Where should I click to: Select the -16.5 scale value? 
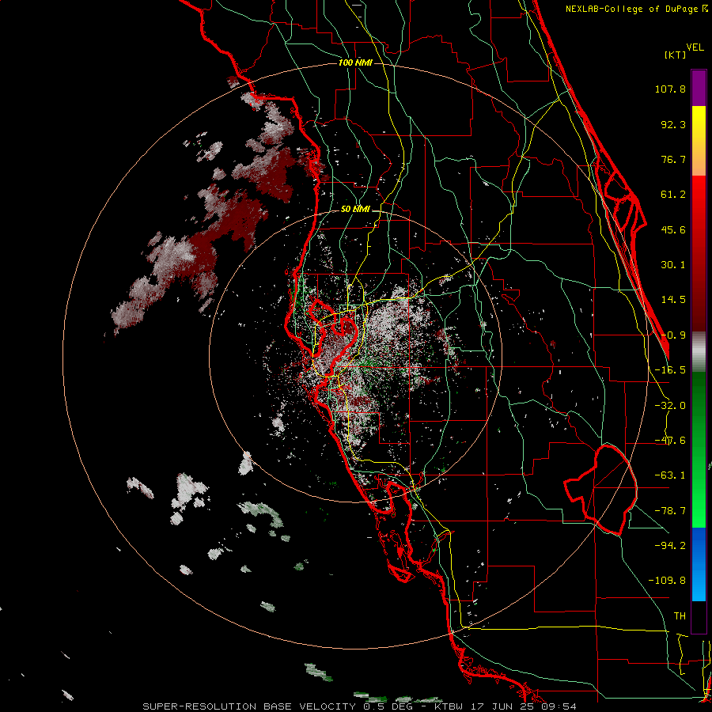pyautogui.click(x=670, y=370)
